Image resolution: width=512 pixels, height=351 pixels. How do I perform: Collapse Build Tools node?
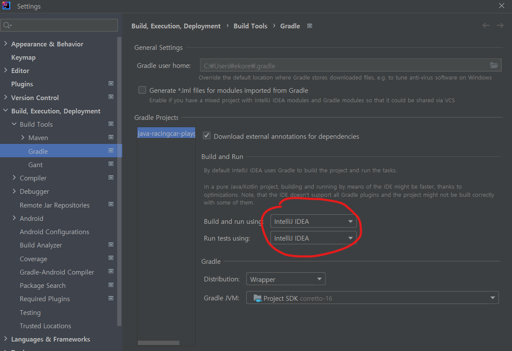[x=14, y=124]
